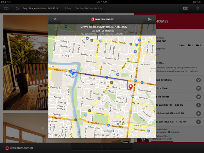Tap the envelope icon to email a friend

tap(199, 88)
